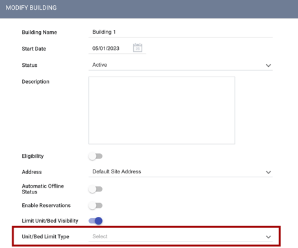Click the Start Date label

coord(34,49)
